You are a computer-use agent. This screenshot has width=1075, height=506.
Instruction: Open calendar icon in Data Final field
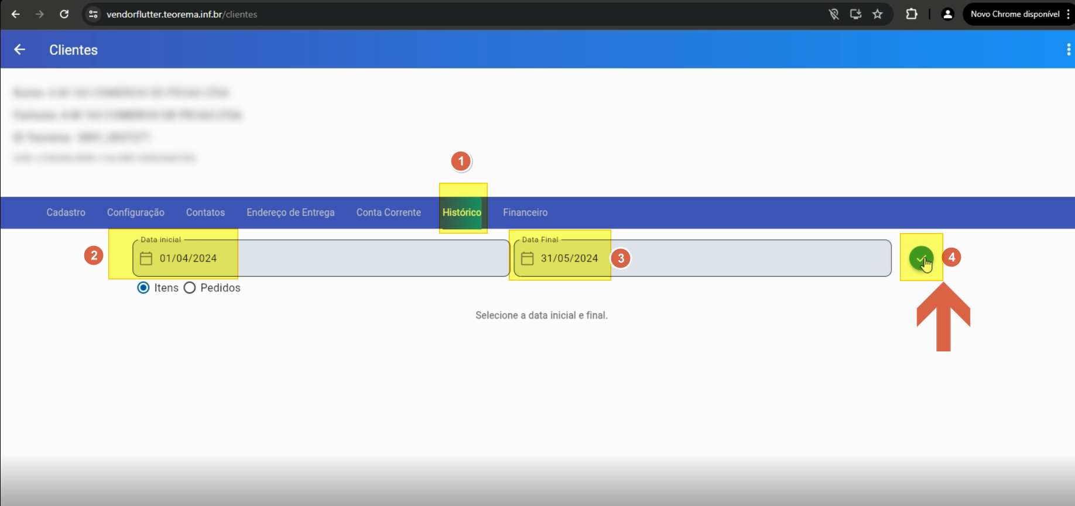527,258
